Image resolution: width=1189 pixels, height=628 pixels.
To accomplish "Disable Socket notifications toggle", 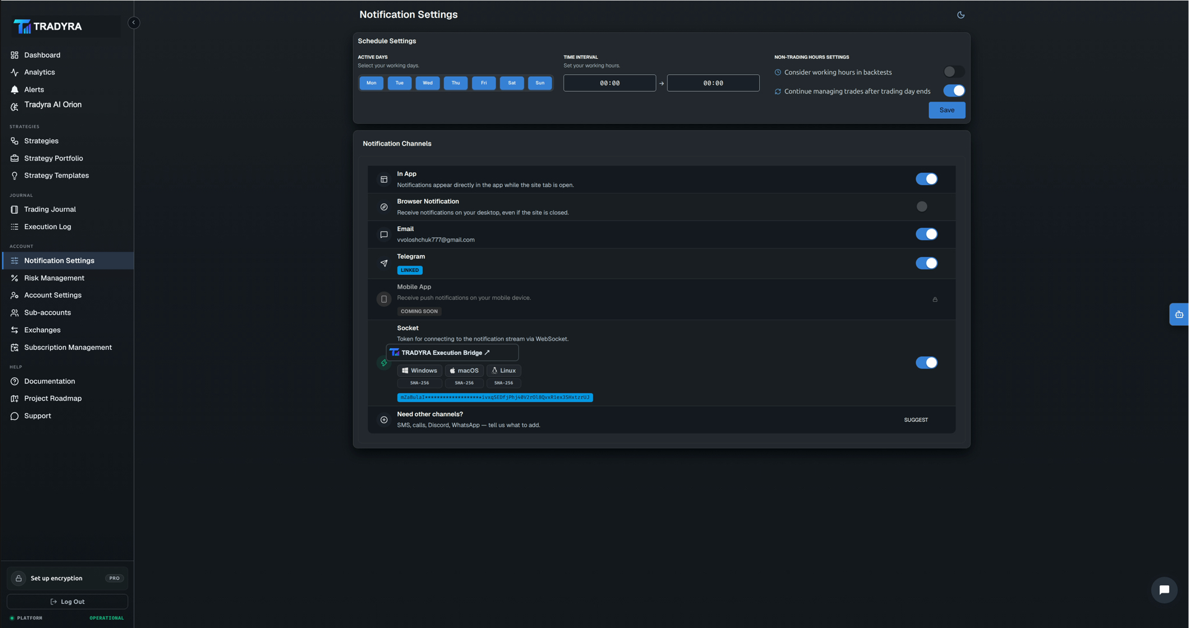I will pos(926,363).
